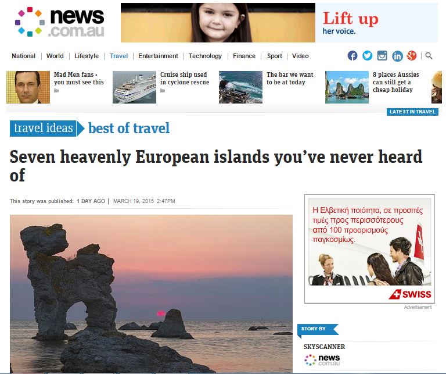Viewport: 446px width, 374px height.
Task: Open the Google Plus social icon
Action: [412, 55]
